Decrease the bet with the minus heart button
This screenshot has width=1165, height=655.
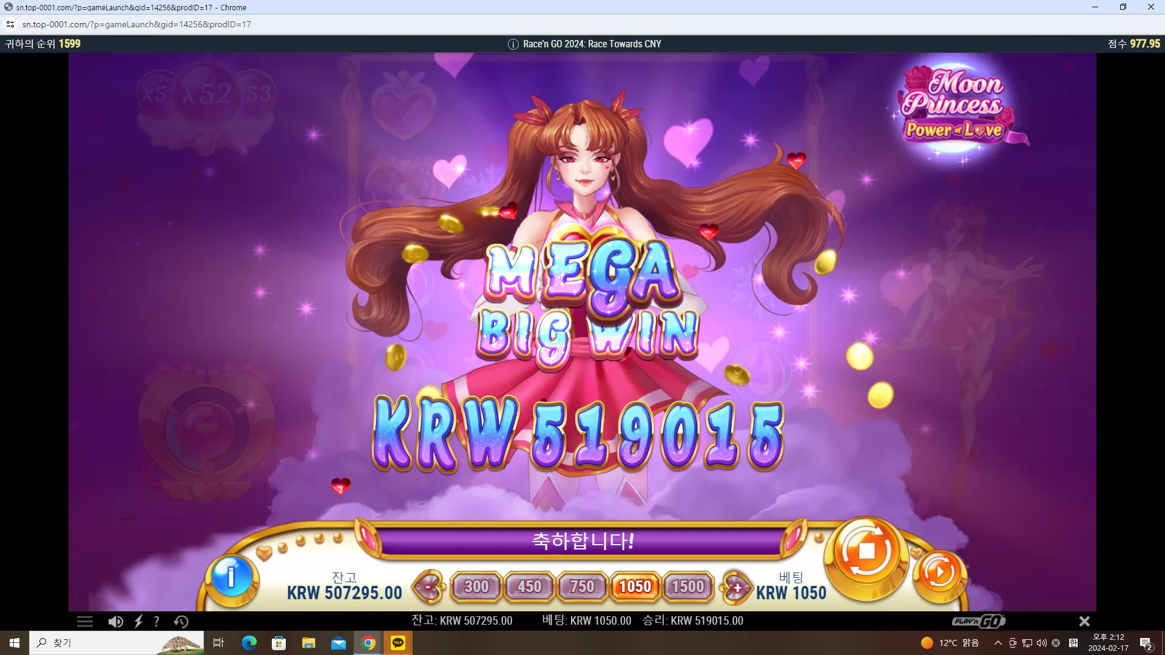click(429, 587)
